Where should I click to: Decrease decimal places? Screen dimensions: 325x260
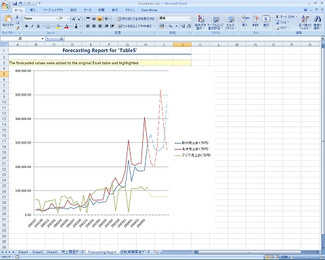[x=189, y=26]
